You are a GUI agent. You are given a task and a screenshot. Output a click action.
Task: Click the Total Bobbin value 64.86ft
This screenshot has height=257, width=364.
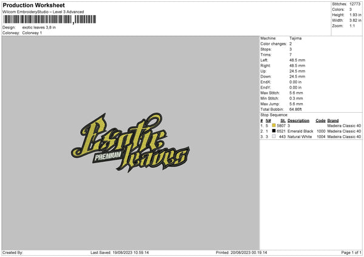click(x=295, y=109)
